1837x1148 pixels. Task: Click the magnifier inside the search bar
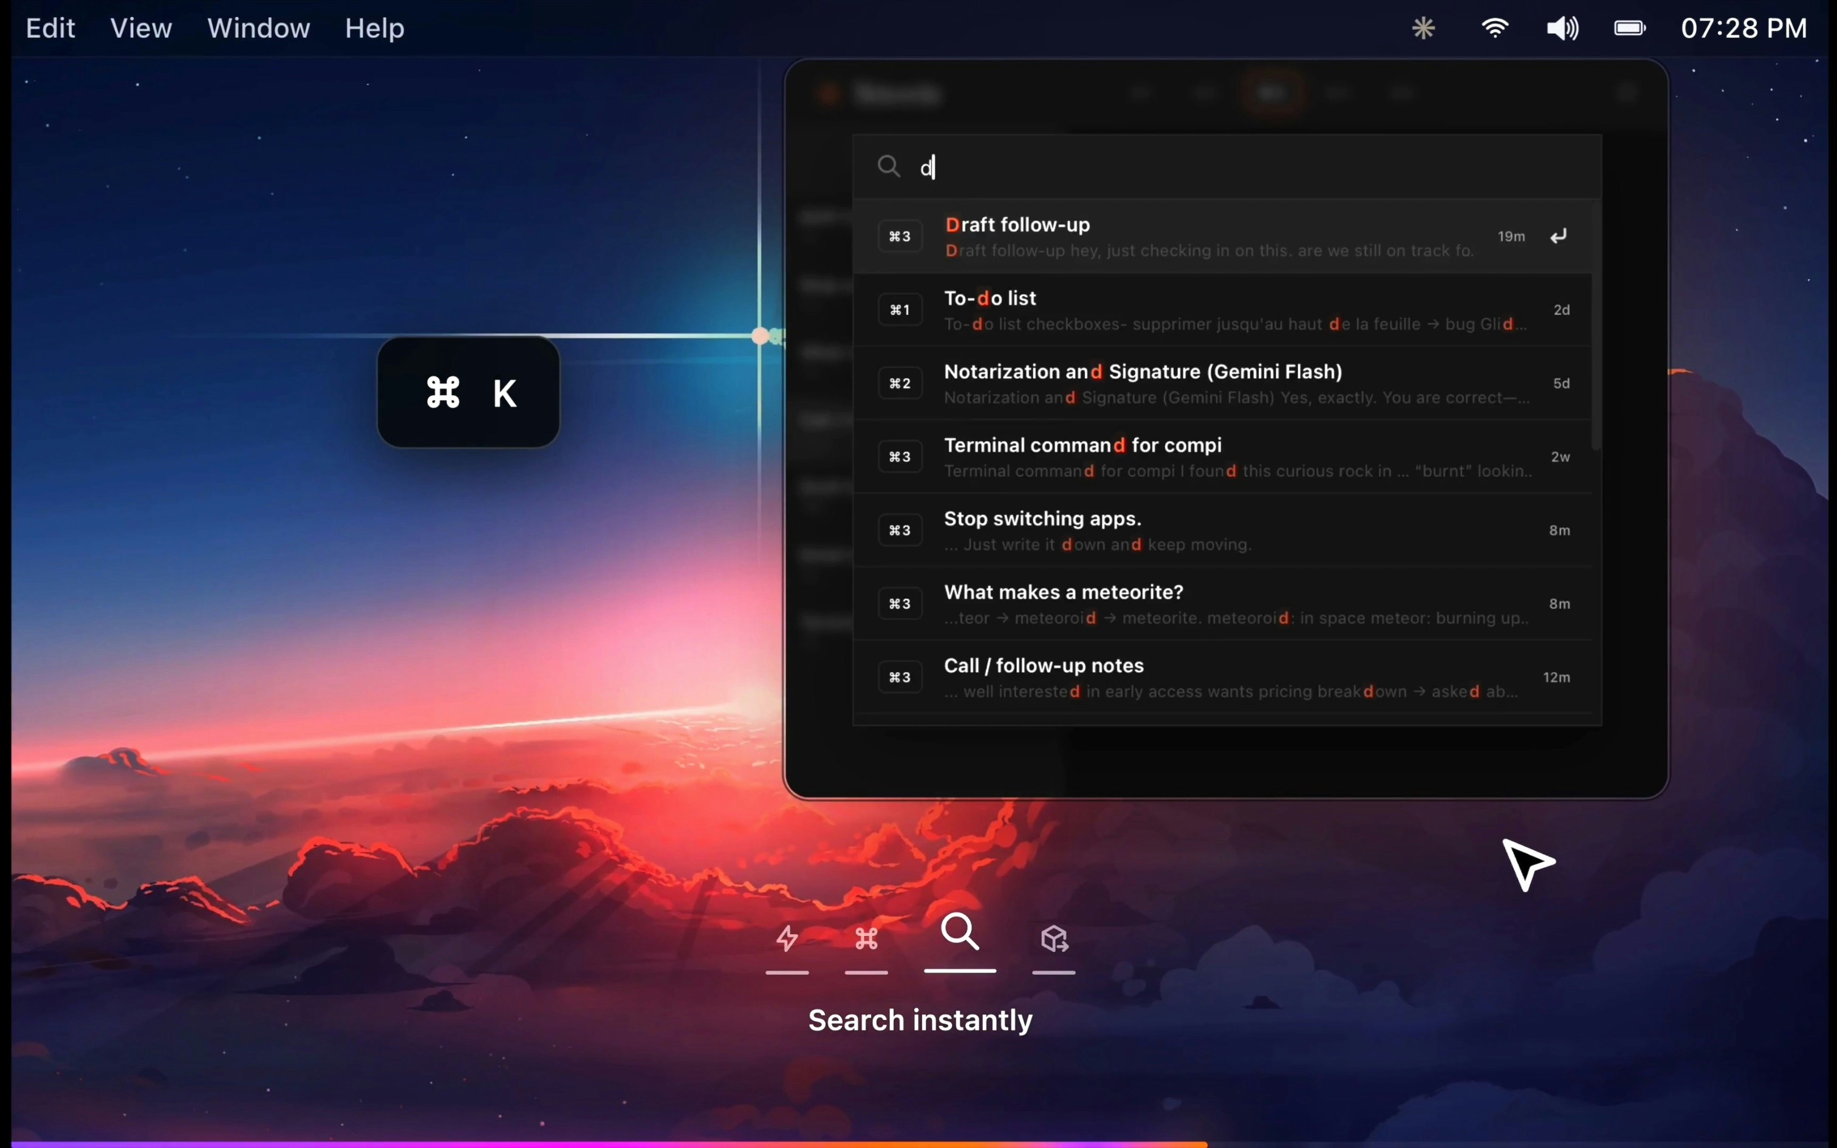click(889, 165)
